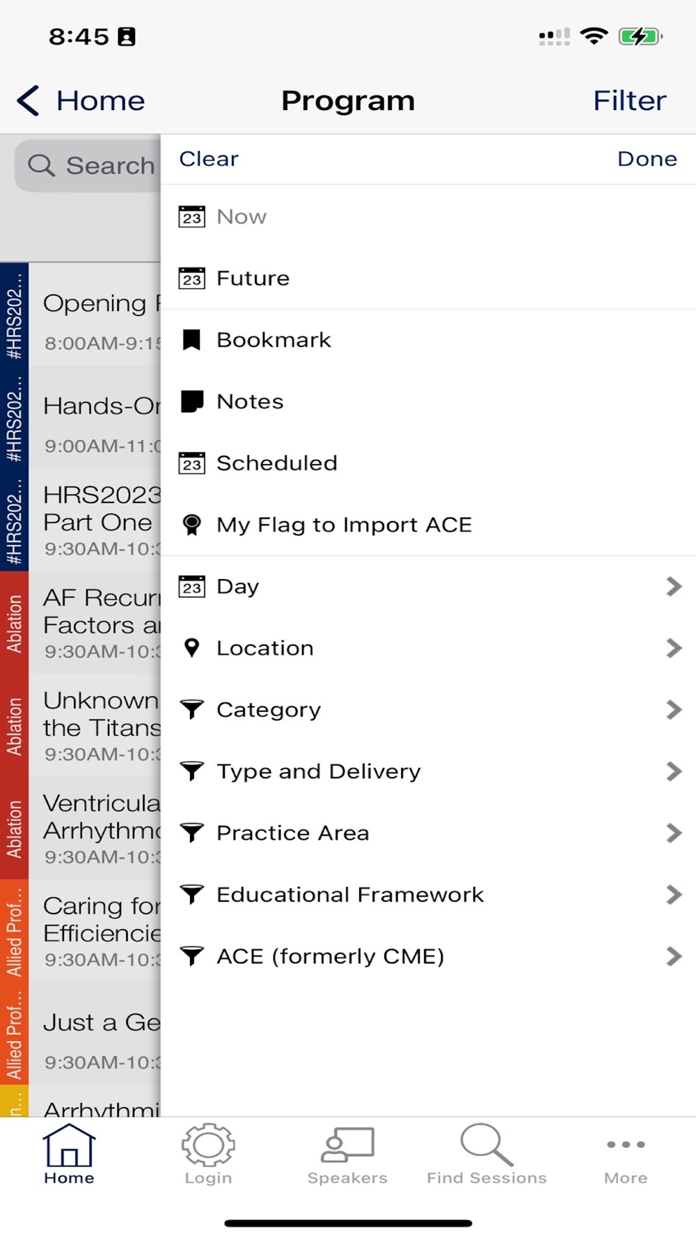The width and height of the screenshot is (696, 1239).
Task: Tap the Notes sticky icon
Action: (191, 401)
